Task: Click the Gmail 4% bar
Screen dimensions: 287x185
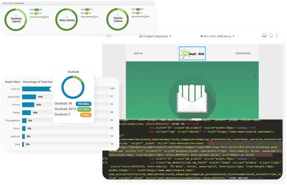Action: pos(24,128)
